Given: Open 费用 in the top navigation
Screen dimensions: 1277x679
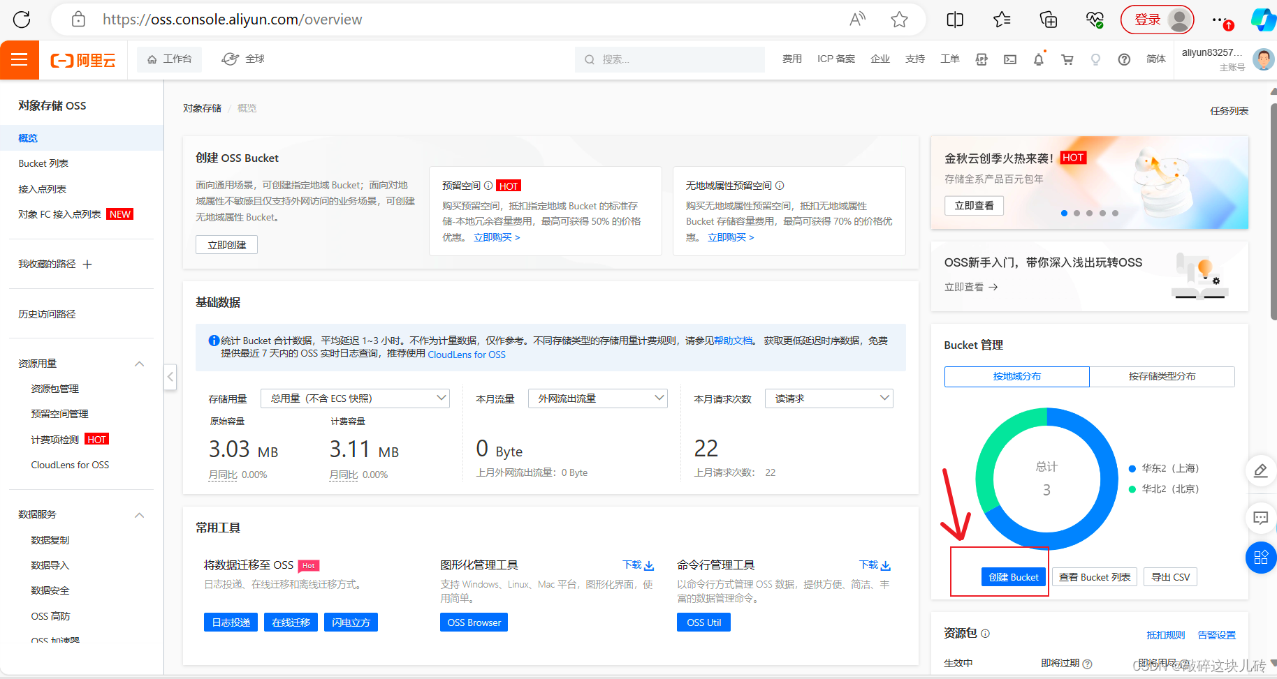Looking at the screenshot, I should pos(791,59).
